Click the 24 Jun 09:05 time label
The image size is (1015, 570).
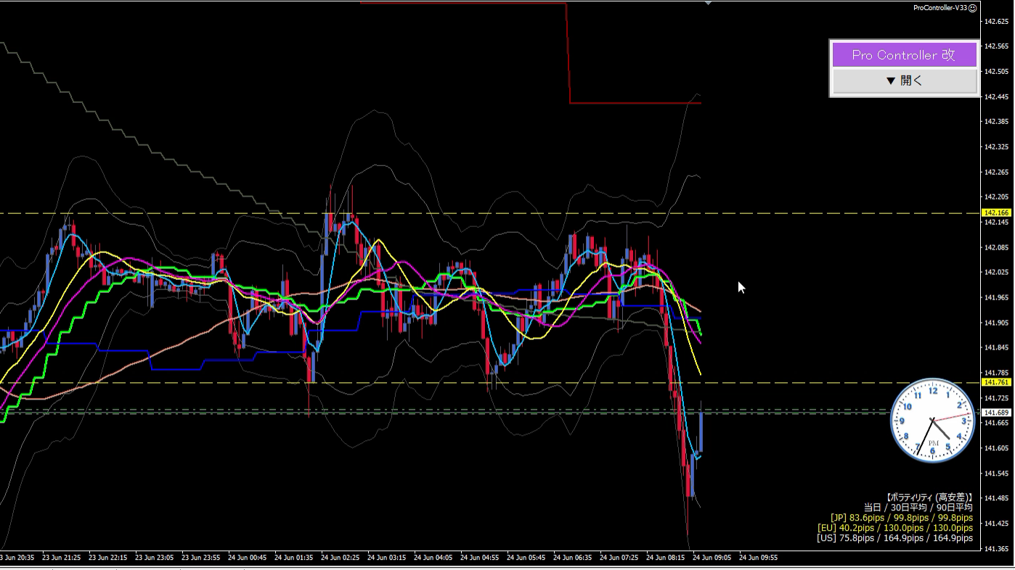712,558
